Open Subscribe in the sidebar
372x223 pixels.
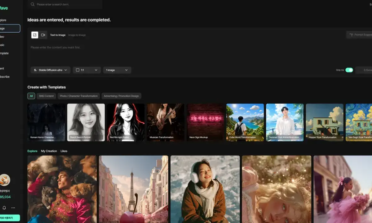point(5,77)
